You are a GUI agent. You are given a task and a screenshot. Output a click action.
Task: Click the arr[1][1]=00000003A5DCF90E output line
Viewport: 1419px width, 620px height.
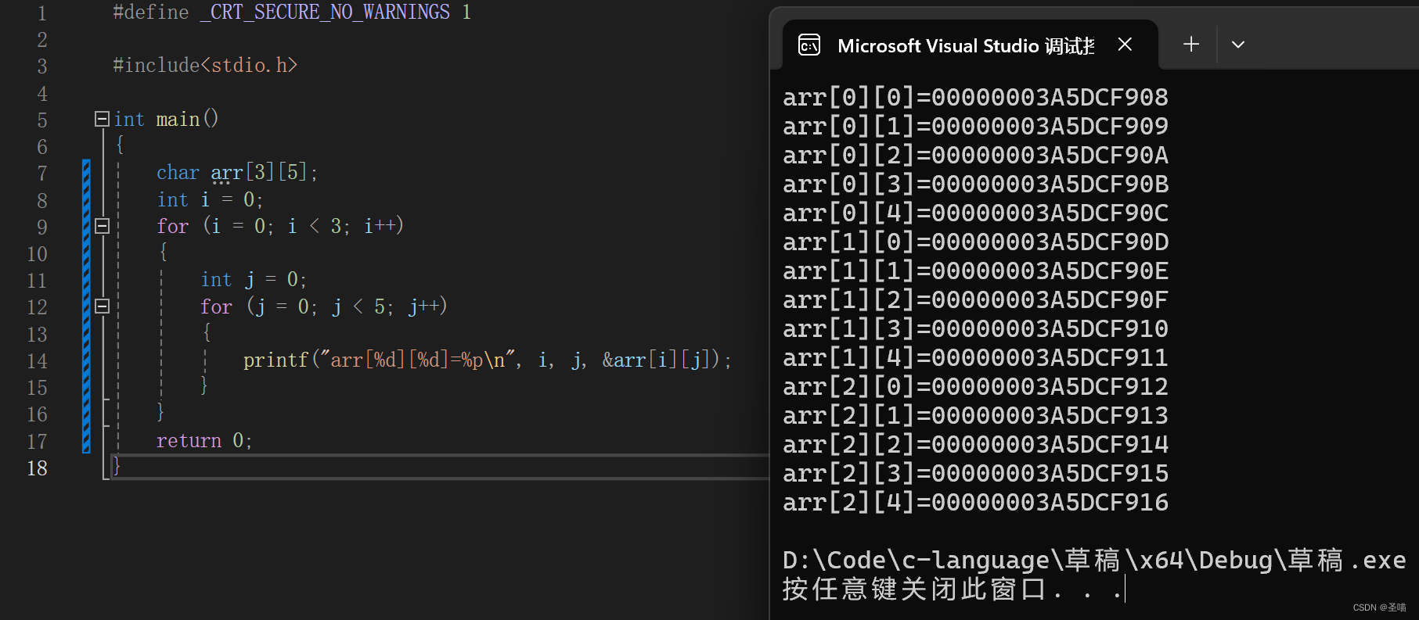pyautogui.click(x=975, y=271)
